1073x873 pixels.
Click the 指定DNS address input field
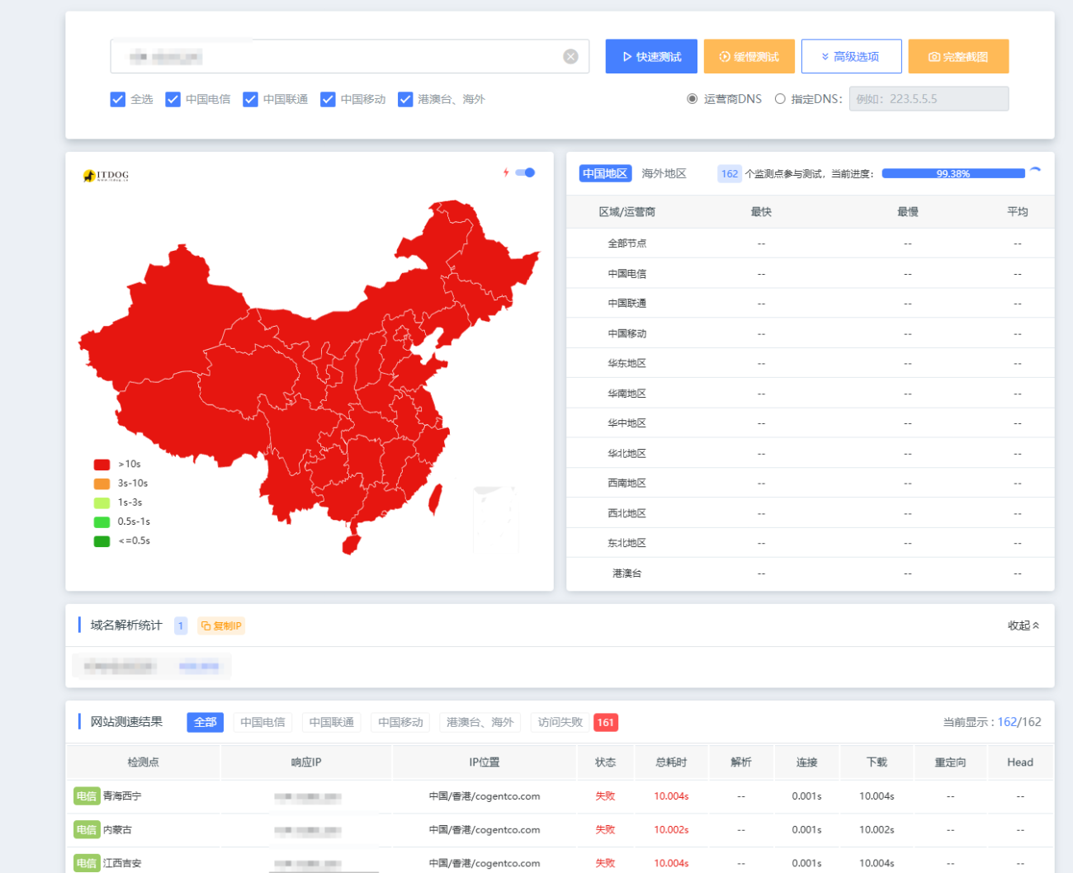[x=929, y=99]
